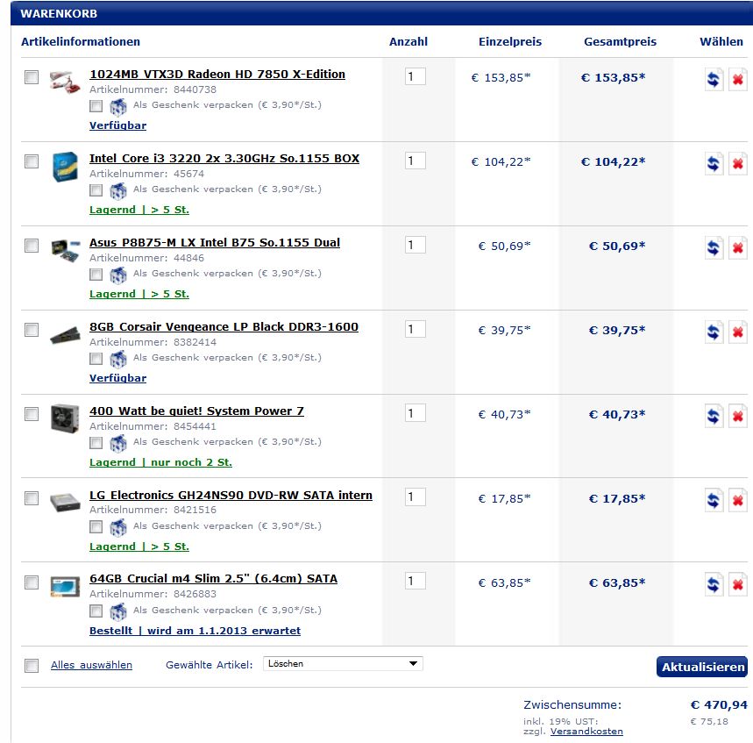Click the Aktualisieren button
This screenshot has width=753, height=743.
point(702,667)
